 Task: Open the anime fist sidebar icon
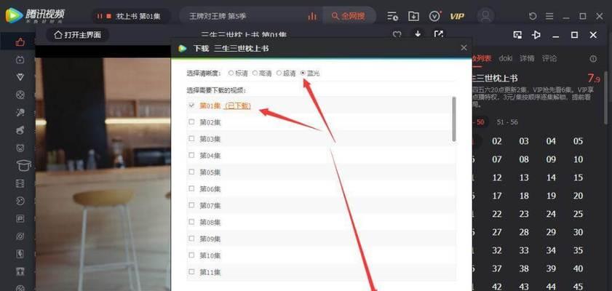20,130
